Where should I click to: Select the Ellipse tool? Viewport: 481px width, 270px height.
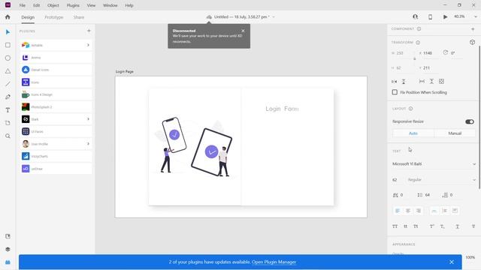[8, 58]
